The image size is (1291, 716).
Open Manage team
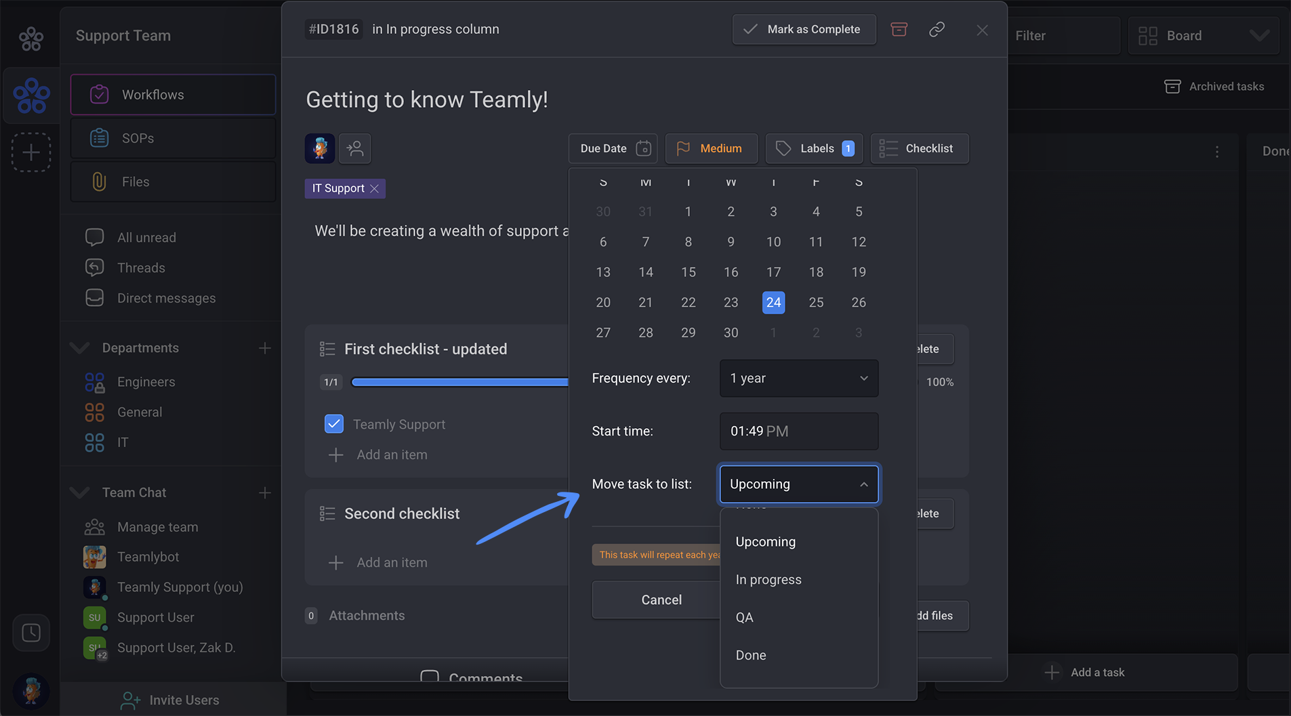pos(157,527)
